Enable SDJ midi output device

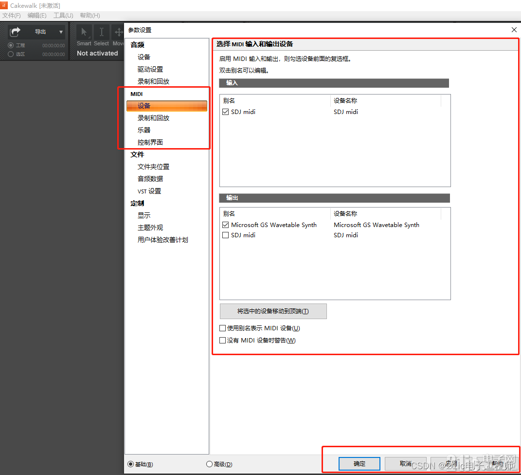click(226, 235)
